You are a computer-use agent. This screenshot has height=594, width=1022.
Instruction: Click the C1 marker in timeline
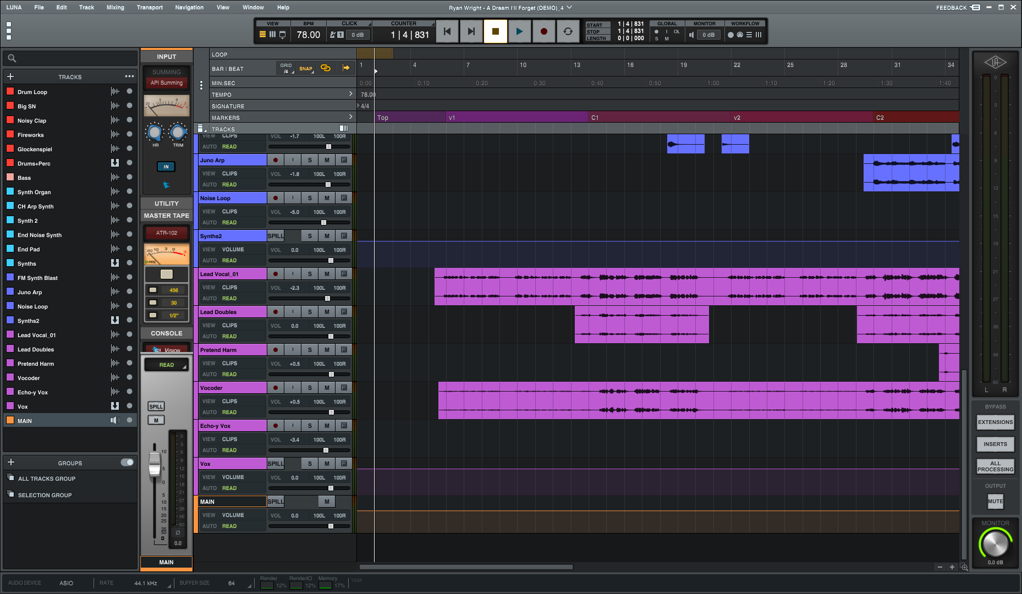pyautogui.click(x=595, y=118)
